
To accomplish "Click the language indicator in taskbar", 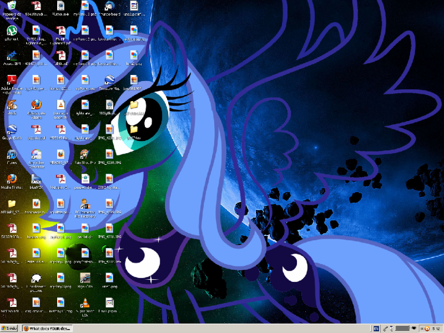I will tap(376, 329).
